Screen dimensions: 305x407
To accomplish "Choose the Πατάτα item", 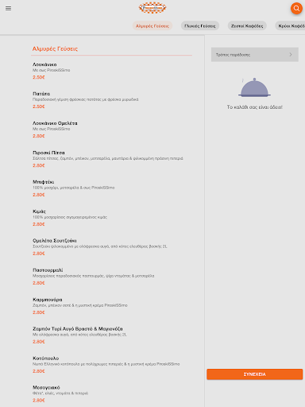I will [x=111, y=100].
